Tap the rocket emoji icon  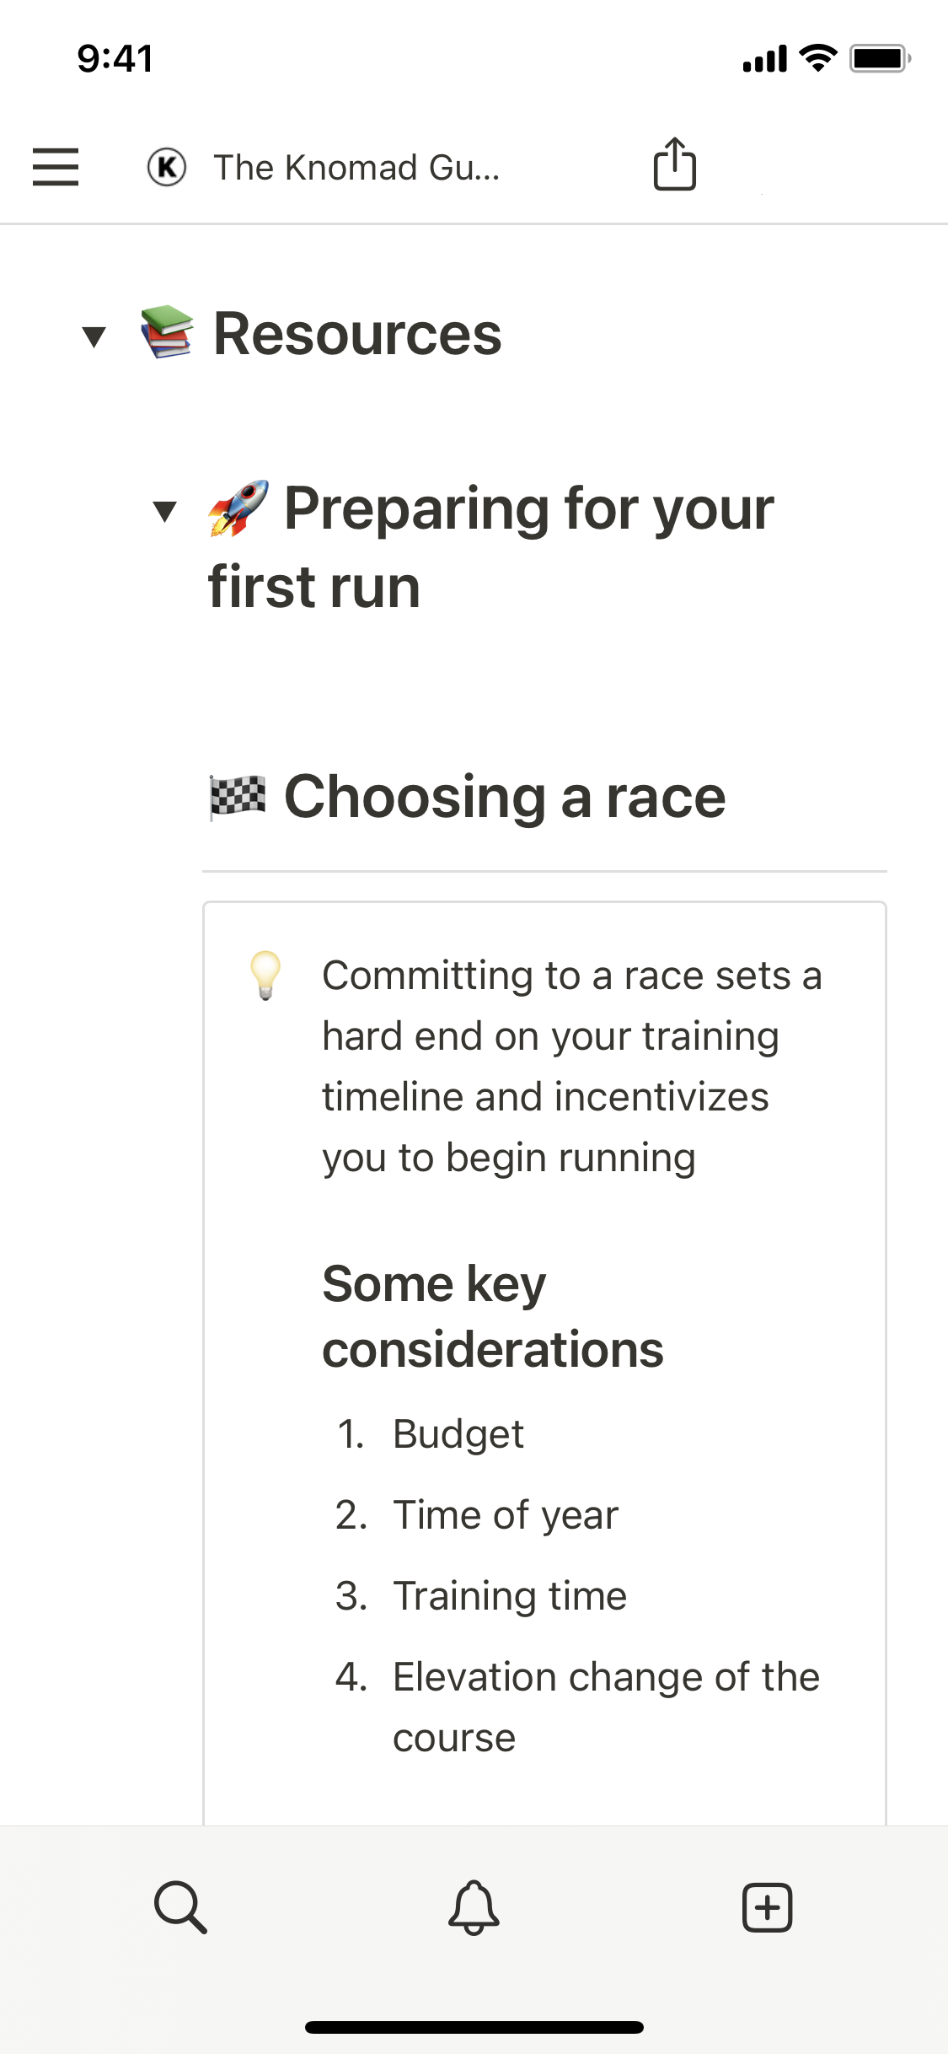(x=238, y=508)
